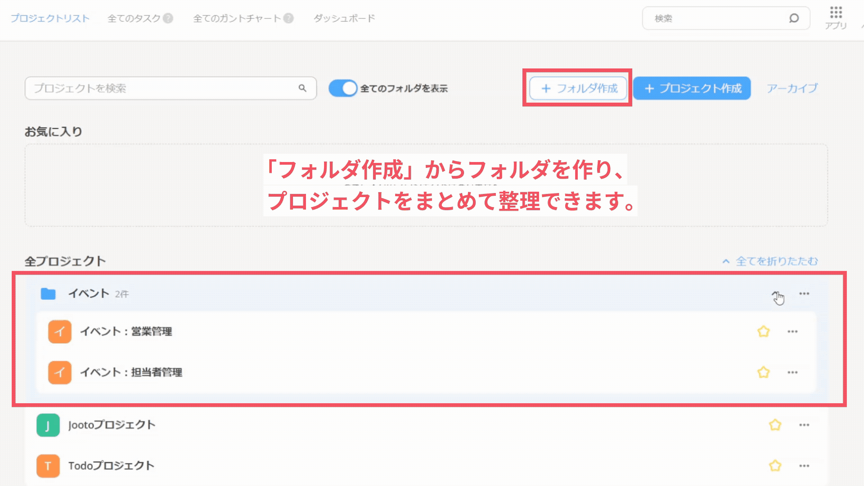Click the プロジェクト作成 button
The image size is (864, 486).
click(x=692, y=88)
